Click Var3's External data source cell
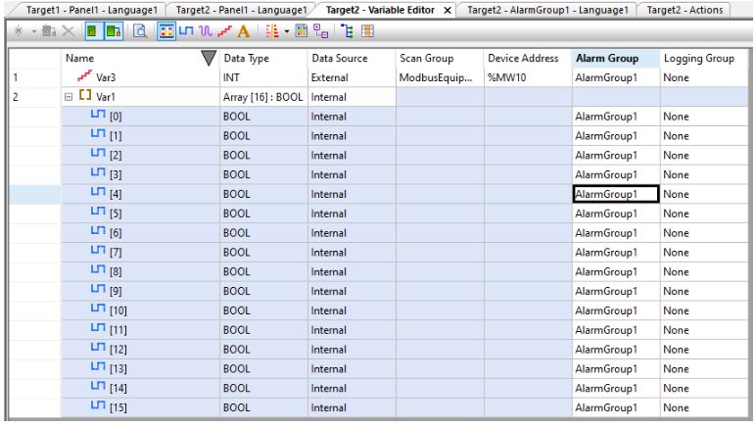The width and height of the screenshot is (755, 427). 352,77
